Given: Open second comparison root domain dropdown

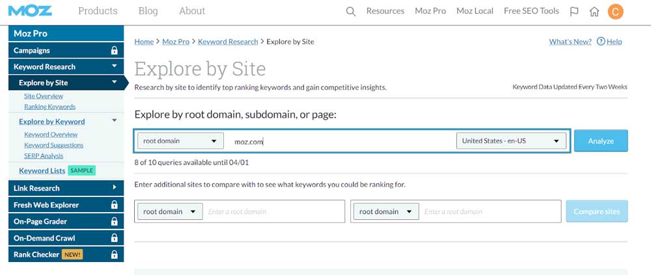Looking at the screenshot, I should [x=385, y=211].
